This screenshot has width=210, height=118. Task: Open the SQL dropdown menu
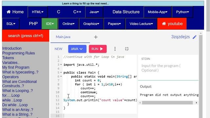tap(11, 24)
